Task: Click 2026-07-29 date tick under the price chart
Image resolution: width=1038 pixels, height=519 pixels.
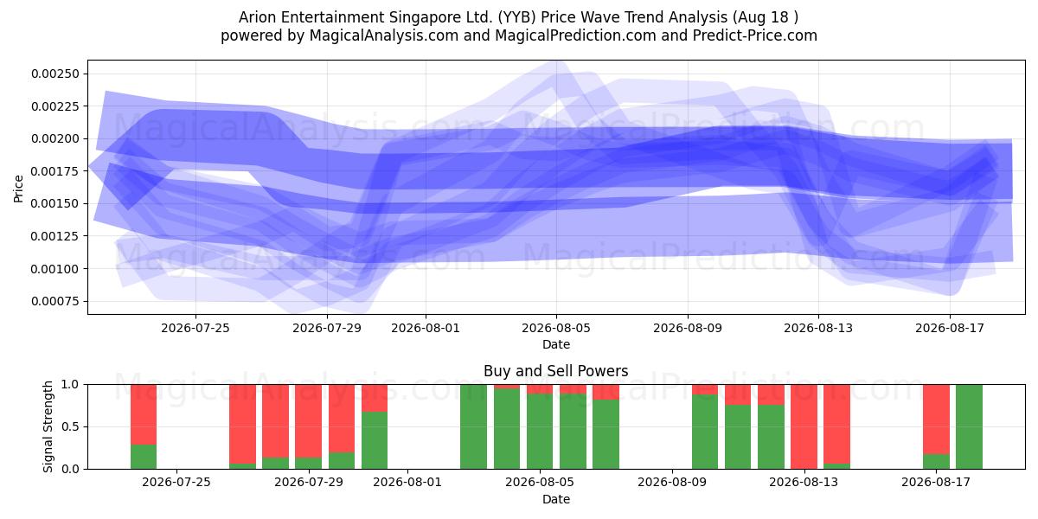Action: click(x=326, y=328)
